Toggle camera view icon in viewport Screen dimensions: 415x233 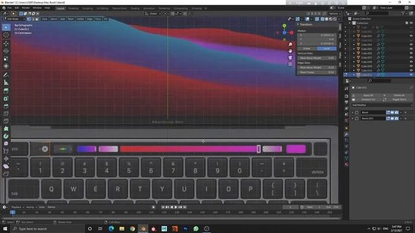tap(290, 58)
